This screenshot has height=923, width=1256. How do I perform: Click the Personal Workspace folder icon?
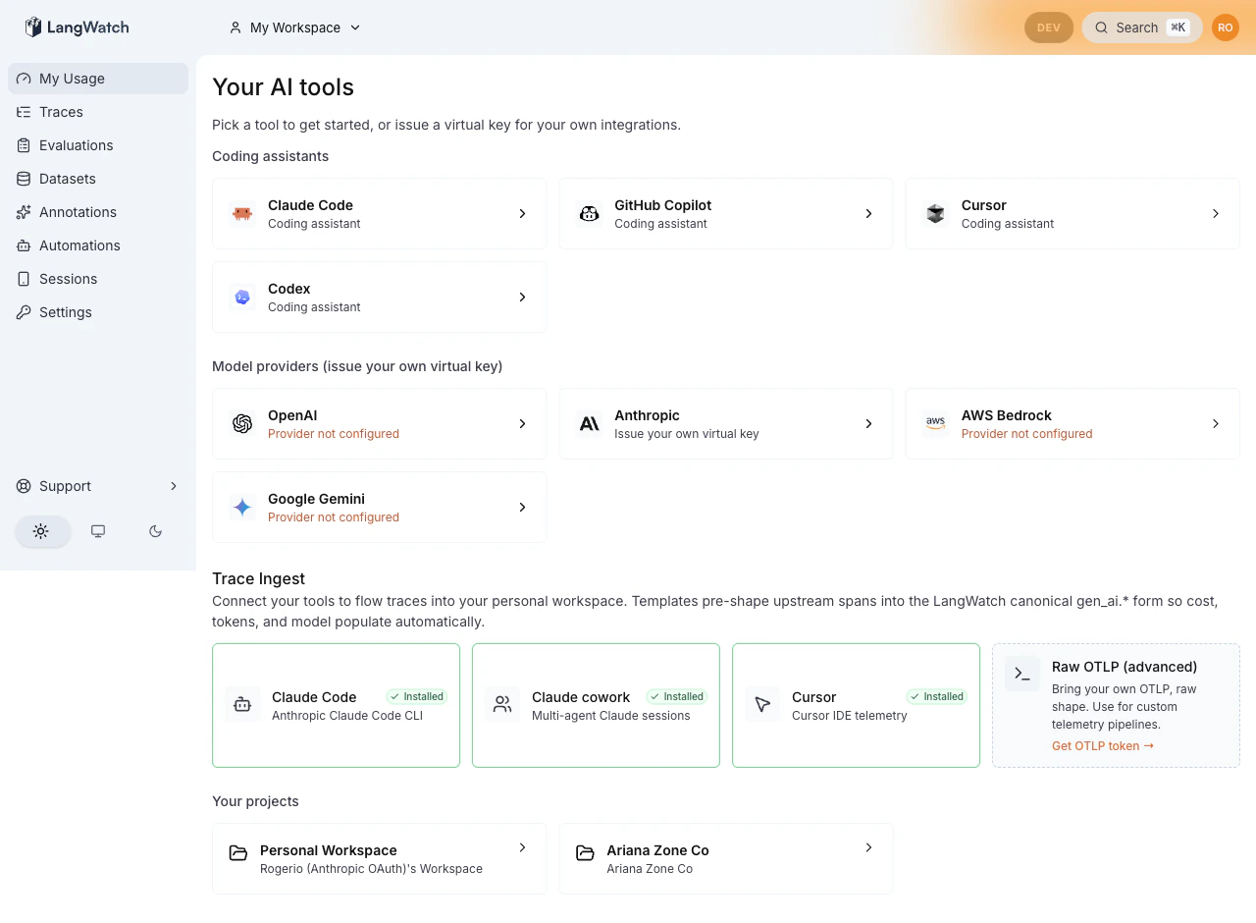238,852
